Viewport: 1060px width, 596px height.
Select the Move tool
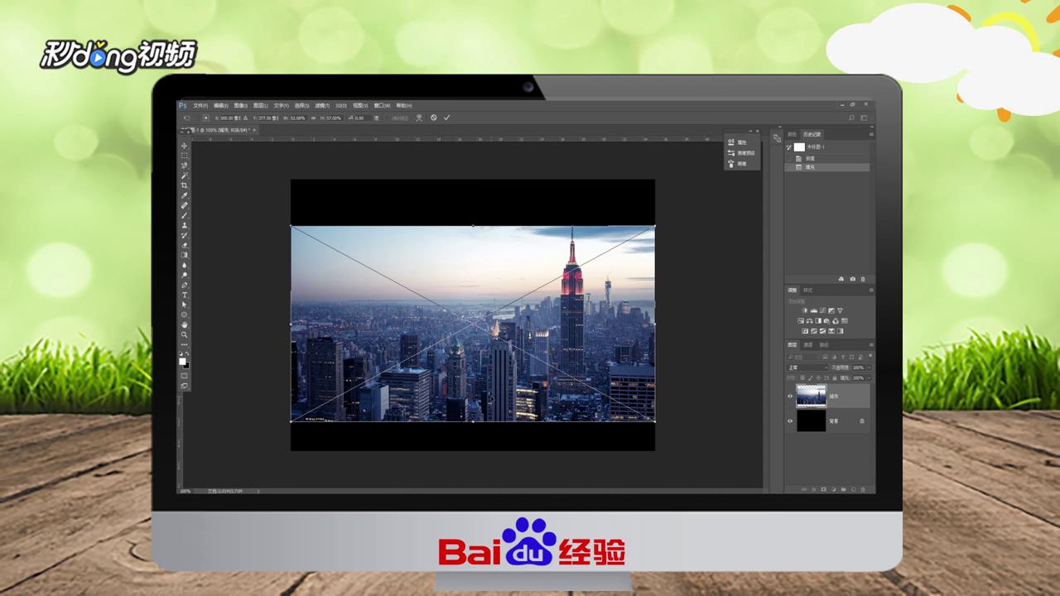(183, 146)
